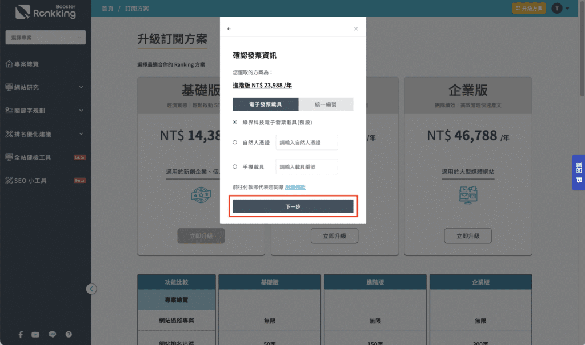Close the invoice confirmation dialog
This screenshot has width=585, height=345.
click(x=356, y=29)
